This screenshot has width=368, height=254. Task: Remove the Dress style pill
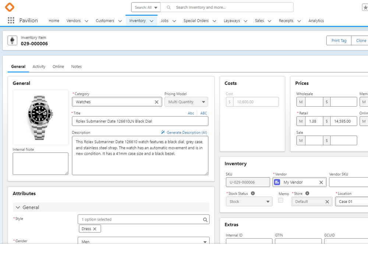coord(95,229)
